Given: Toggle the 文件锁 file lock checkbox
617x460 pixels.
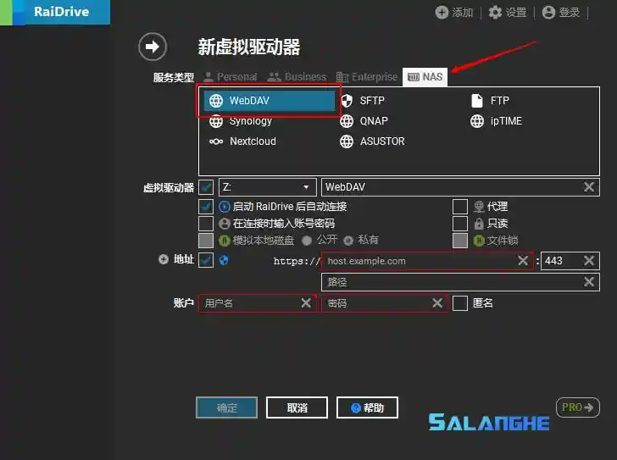Looking at the screenshot, I should (460, 241).
